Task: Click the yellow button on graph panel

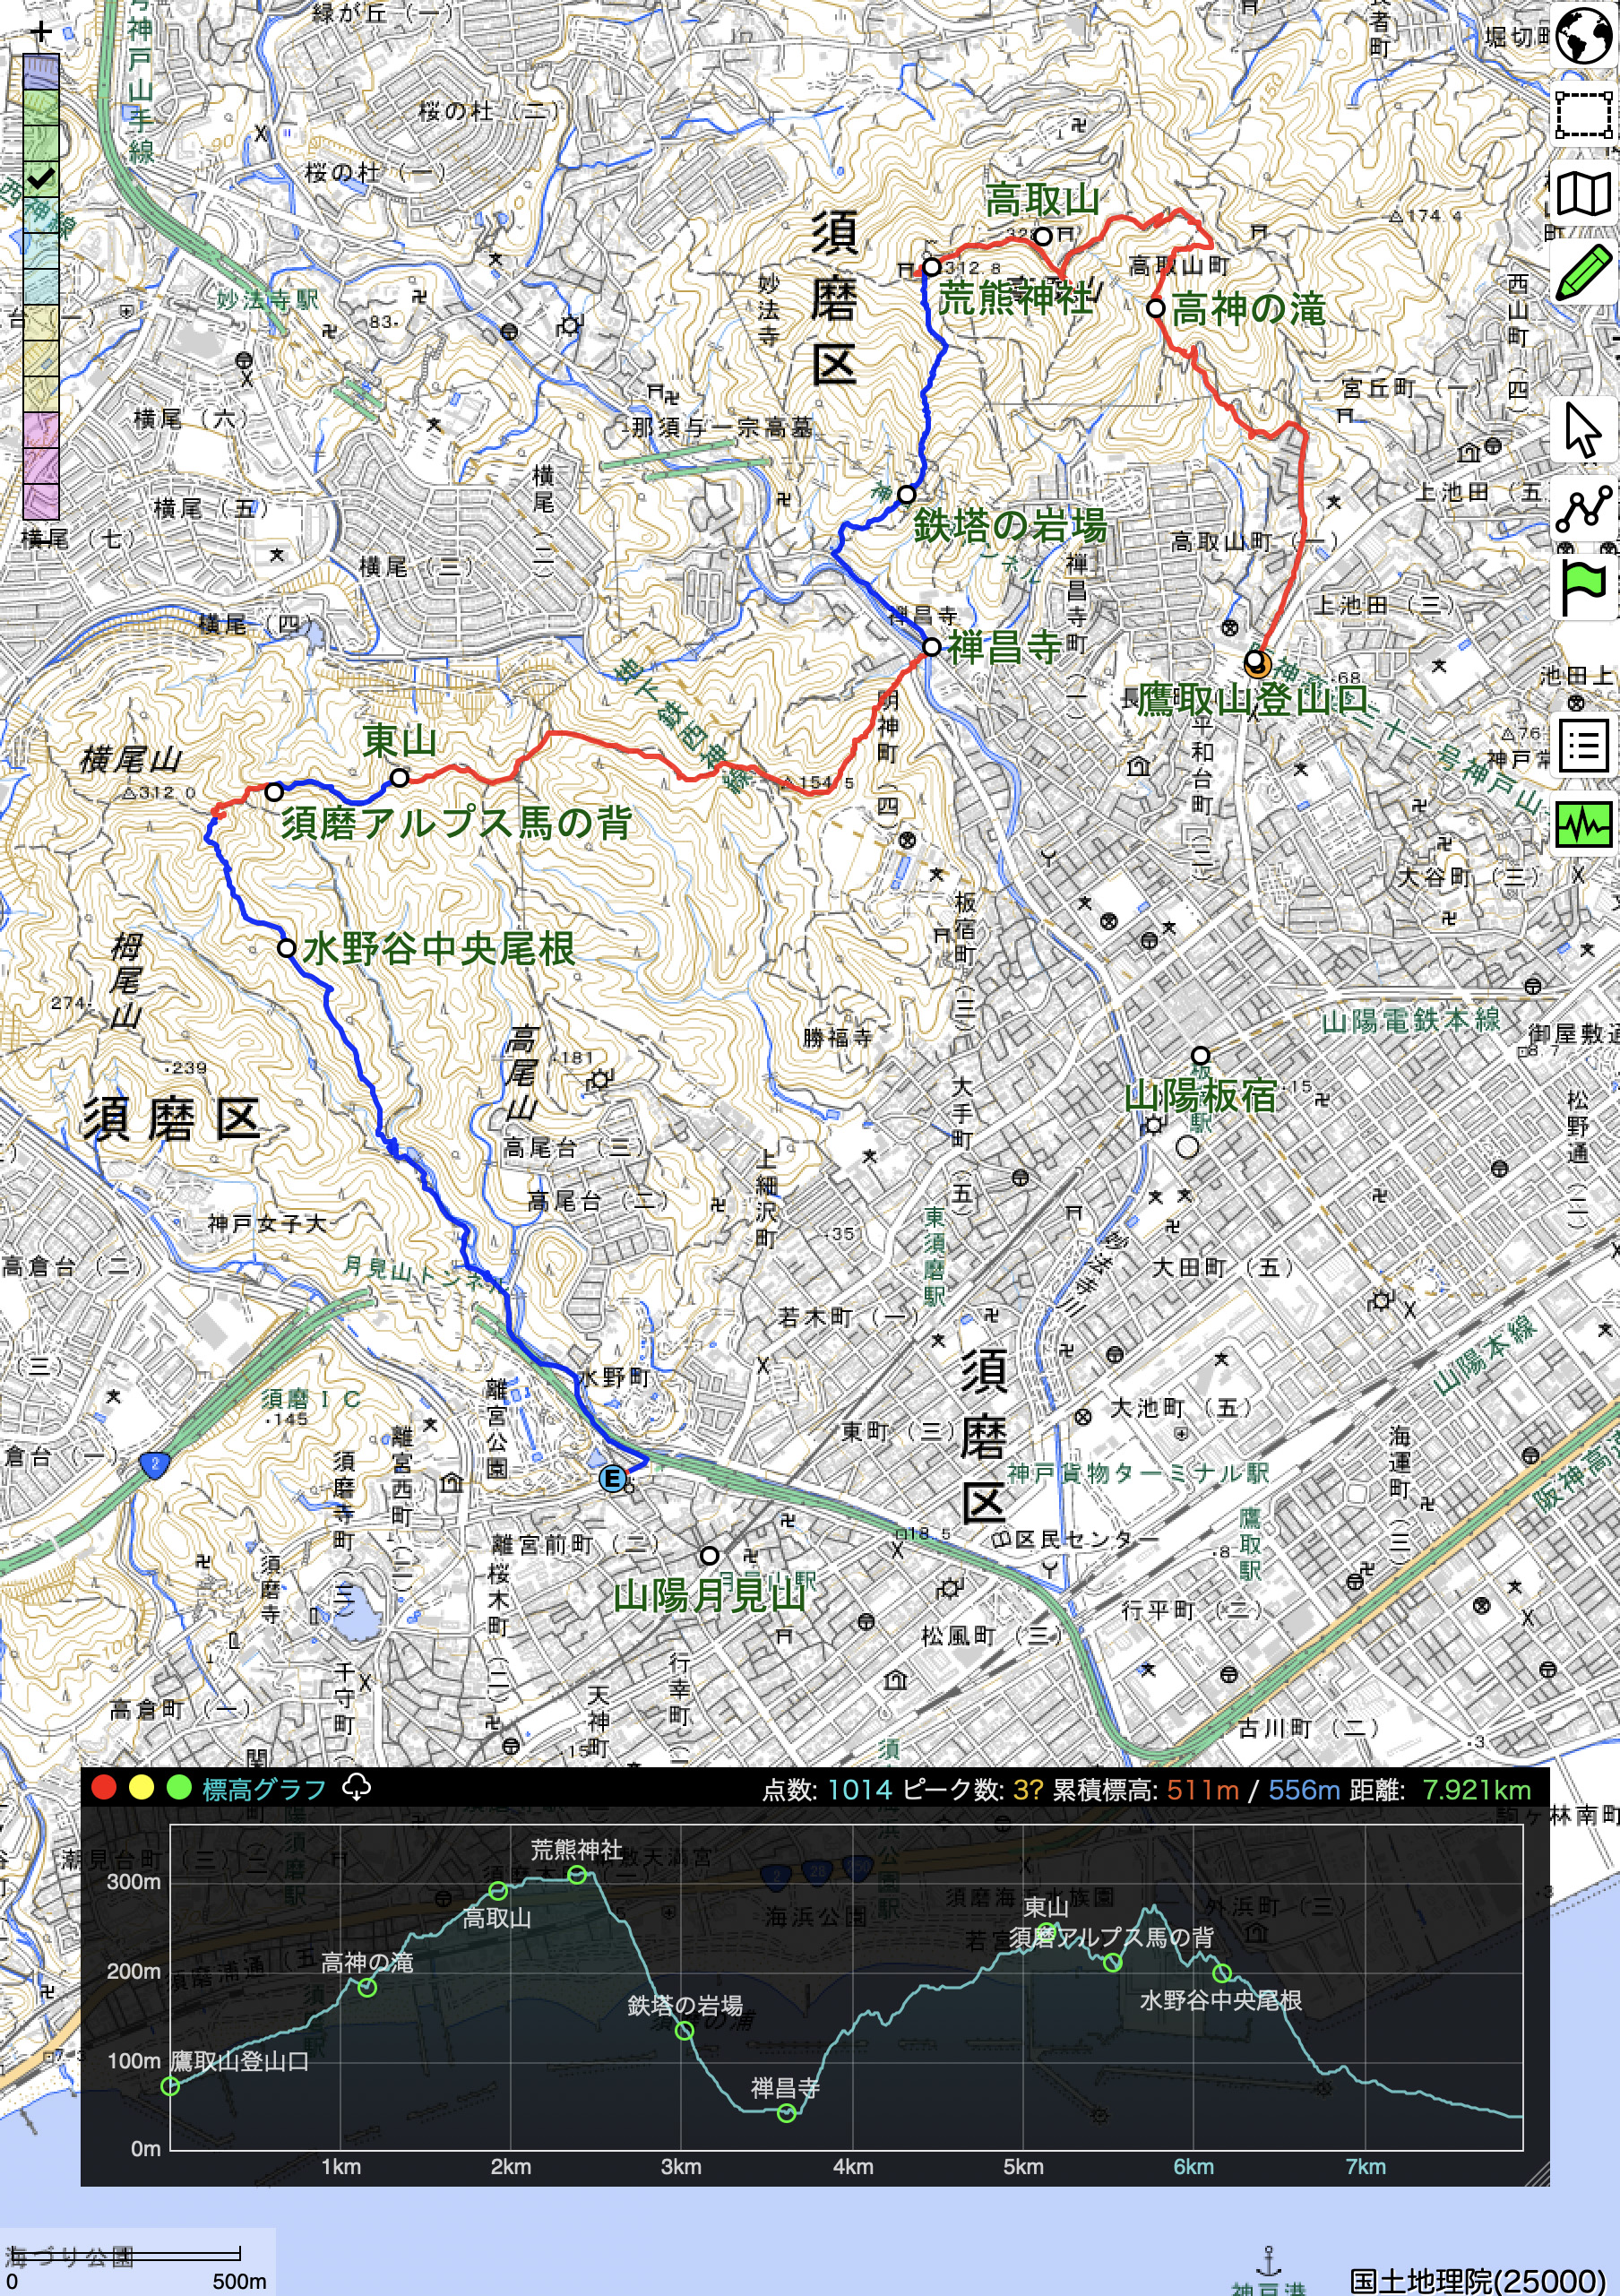Action: point(141,1787)
